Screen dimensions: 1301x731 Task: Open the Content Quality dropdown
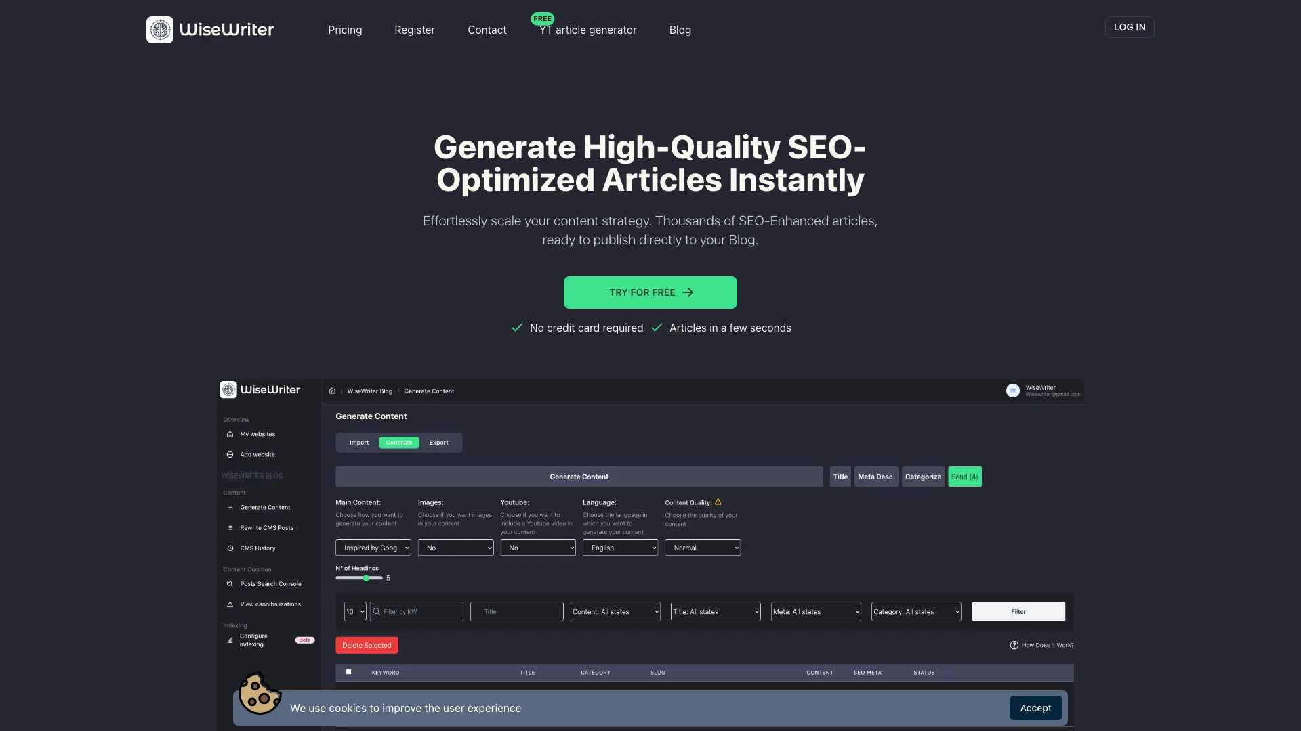tap(702, 547)
